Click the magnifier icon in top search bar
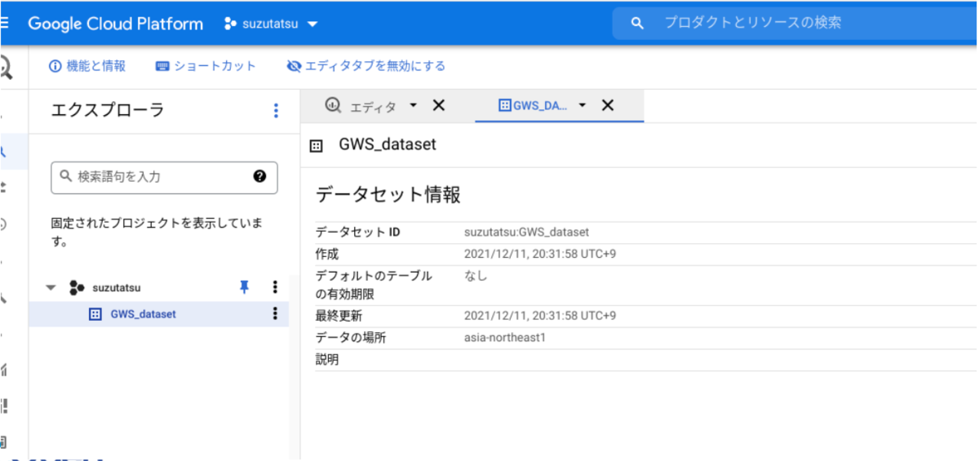The height and width of the screenshot is (461, 979). pyautogui.click(x=638, y=24)
